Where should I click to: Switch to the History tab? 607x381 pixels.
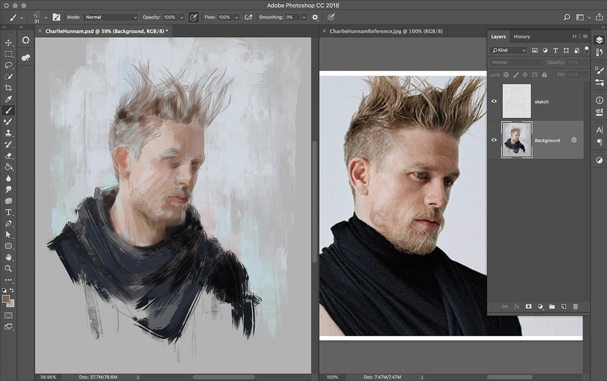pos(522,37)
